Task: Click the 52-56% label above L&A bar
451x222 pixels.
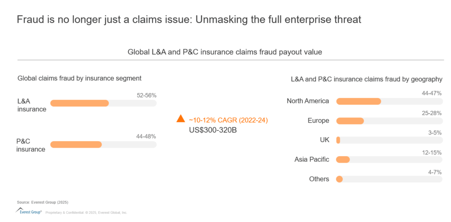Action: (146, 95)
